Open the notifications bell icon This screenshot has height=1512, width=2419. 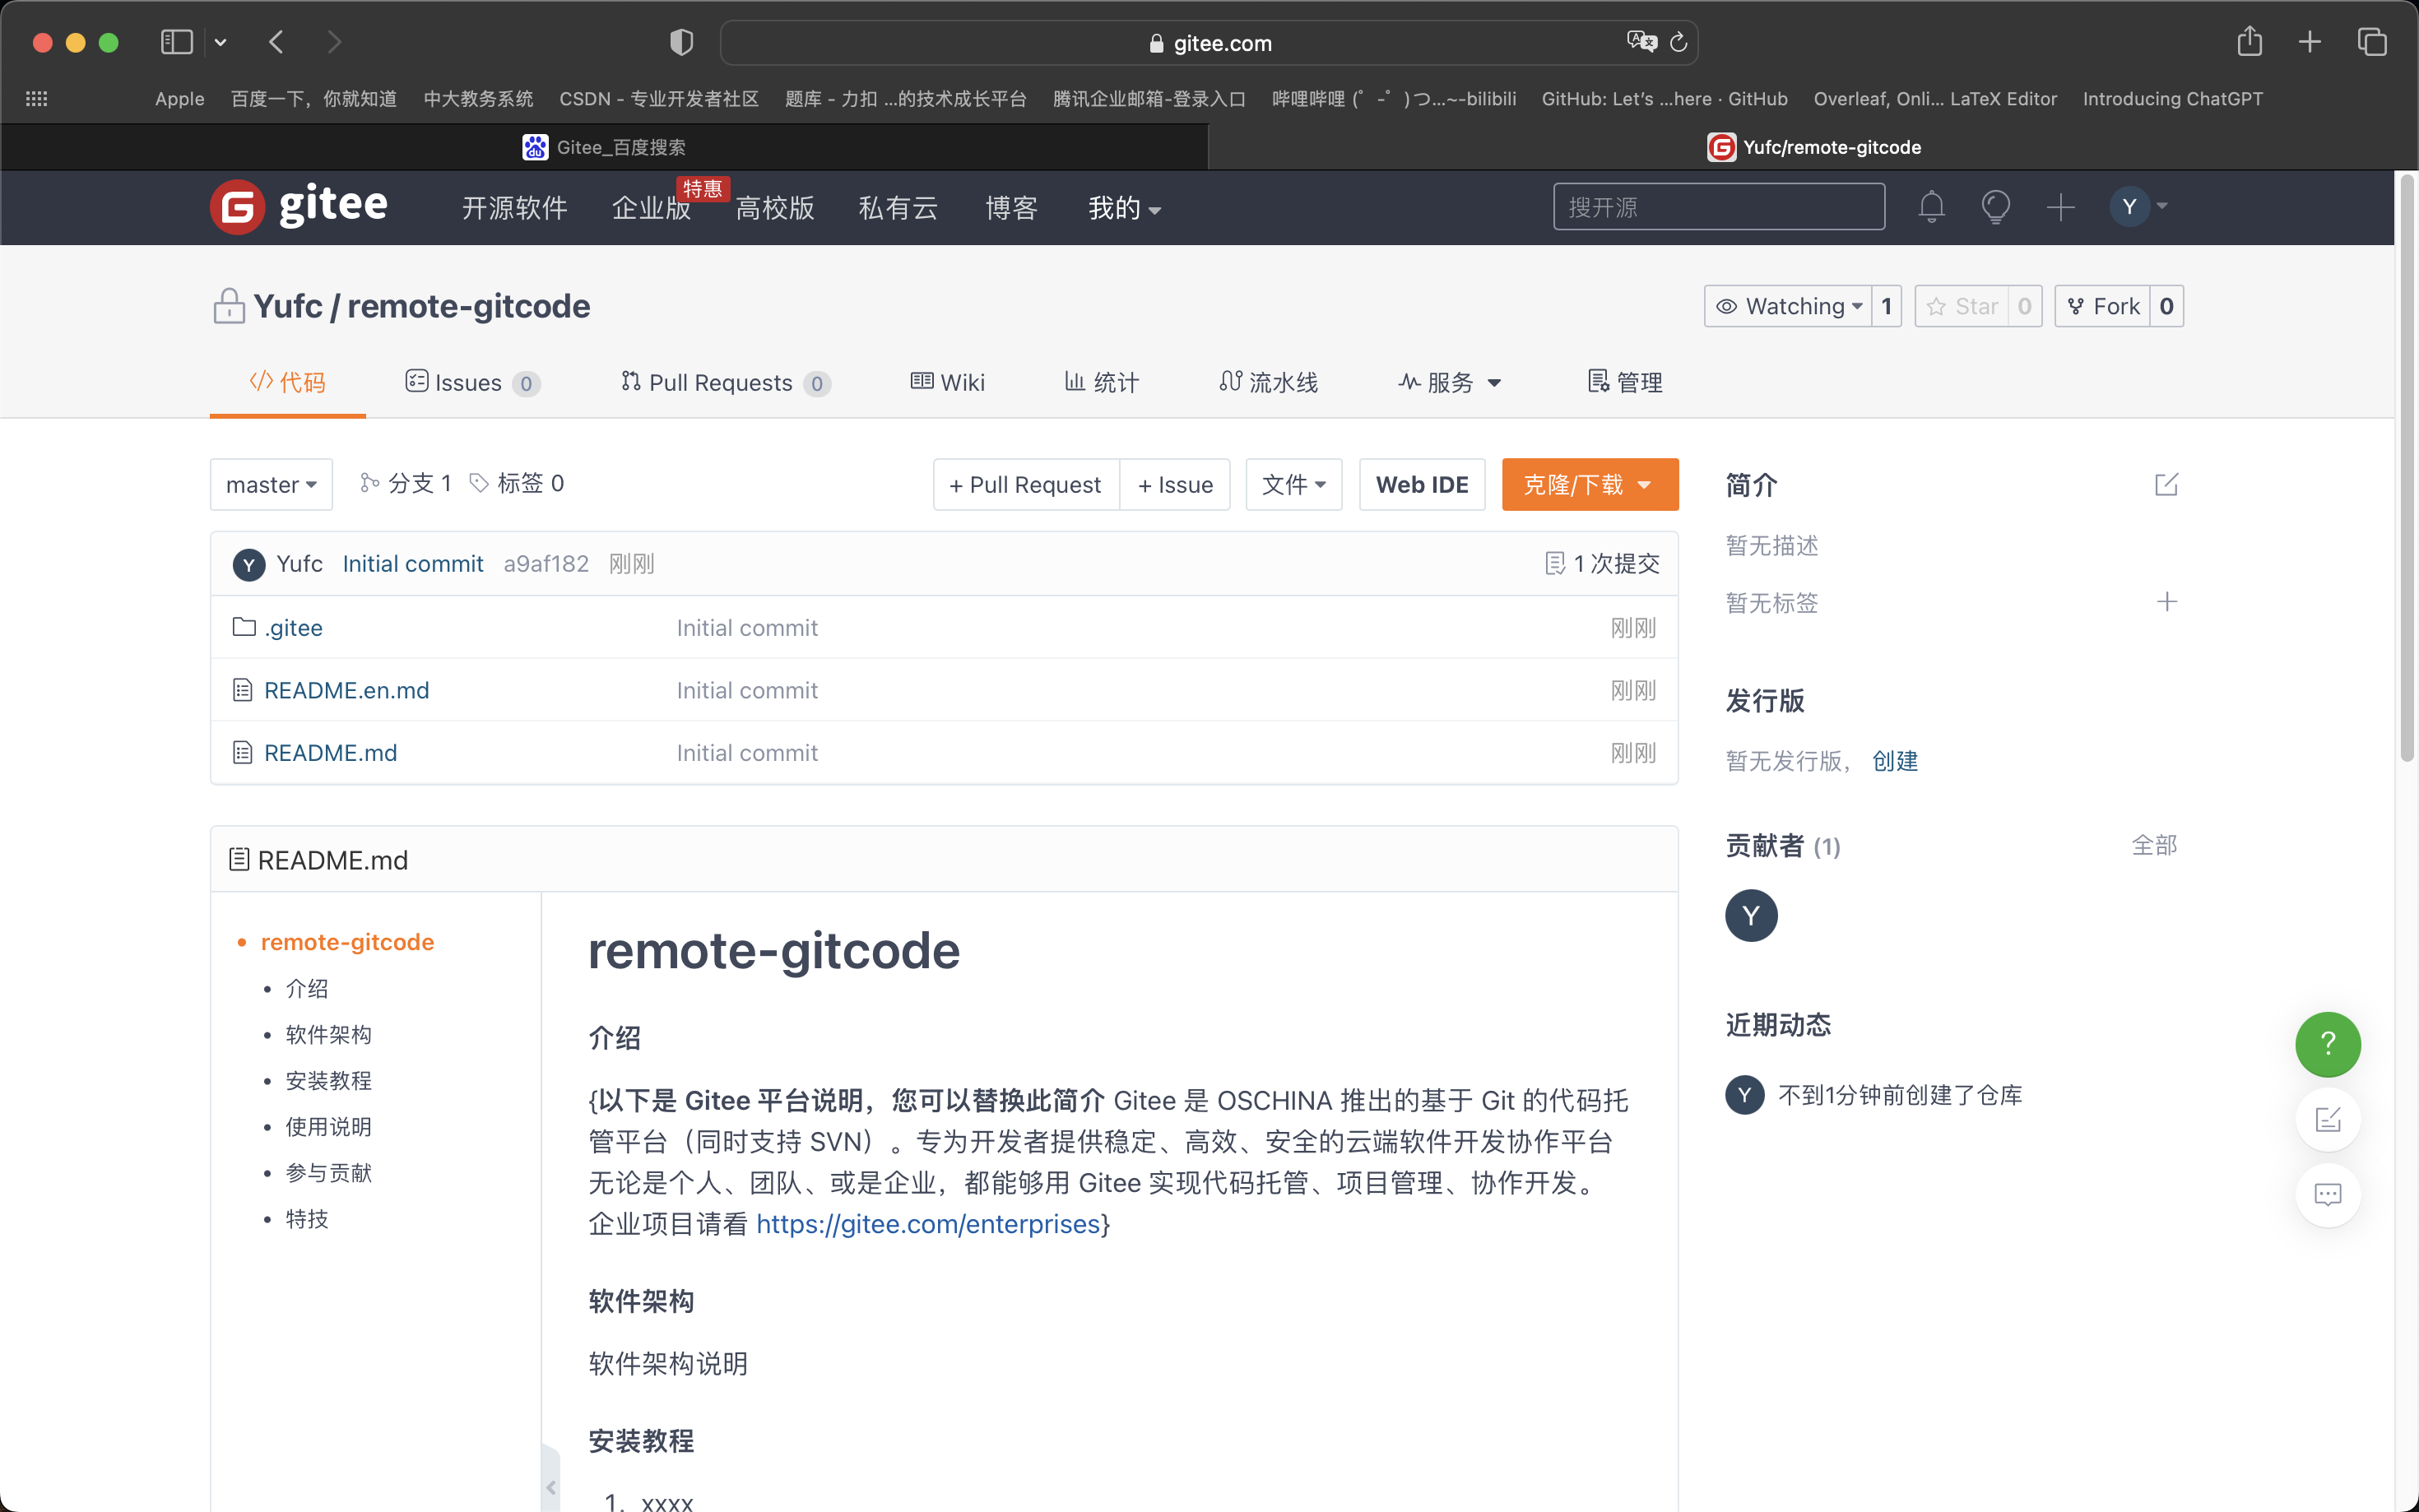(x=1931, y=207)
